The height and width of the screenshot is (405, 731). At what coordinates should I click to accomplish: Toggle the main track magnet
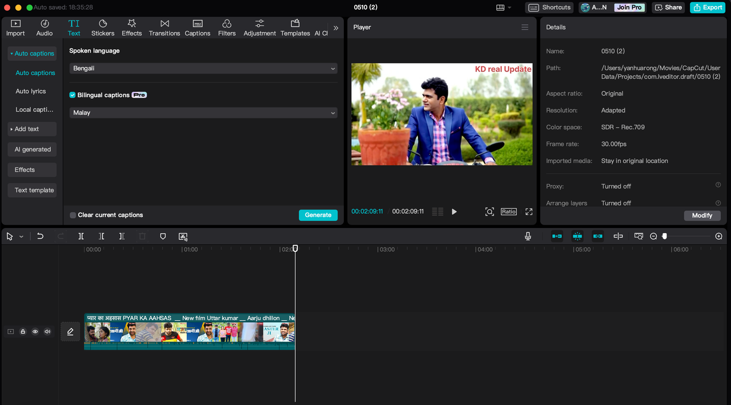[x=557, y=236]
